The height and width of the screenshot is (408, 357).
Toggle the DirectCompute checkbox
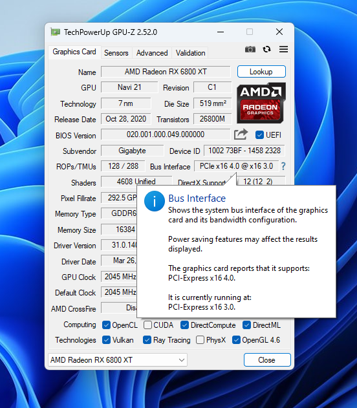(184, 325)
